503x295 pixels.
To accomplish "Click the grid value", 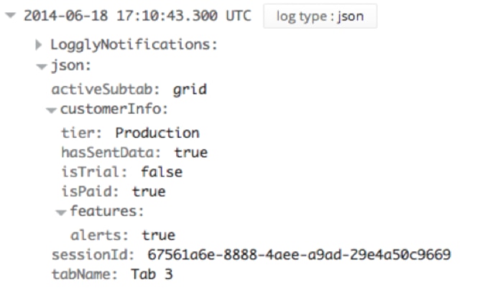I will [x=190, y=90].
